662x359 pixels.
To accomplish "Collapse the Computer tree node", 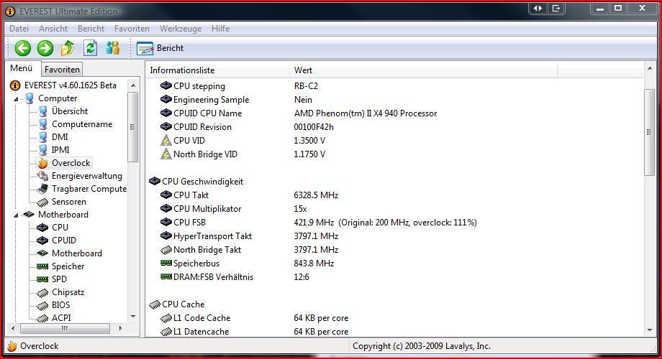I will point(17,99).
